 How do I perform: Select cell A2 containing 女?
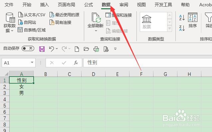pyautogui.click(x=21, y=87)
